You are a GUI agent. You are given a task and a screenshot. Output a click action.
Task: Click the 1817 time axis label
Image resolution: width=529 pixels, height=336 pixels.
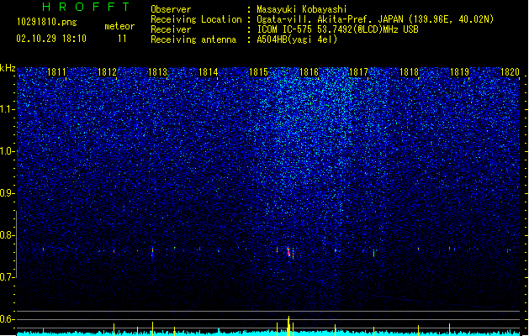pos(358,72)
